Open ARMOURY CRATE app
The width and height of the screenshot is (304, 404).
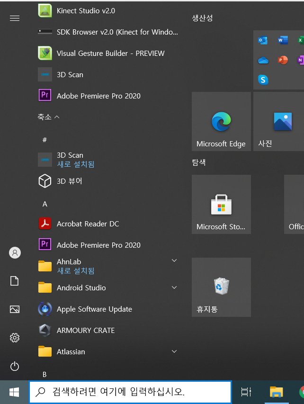[108, 330]
